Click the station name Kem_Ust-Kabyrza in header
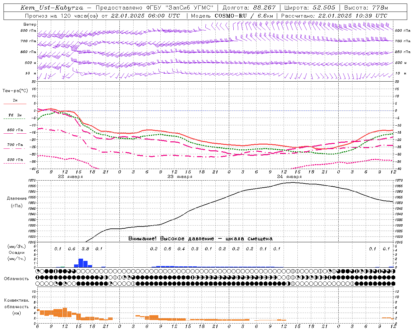This screenshot has width=412, height=329. pos(52,8)
